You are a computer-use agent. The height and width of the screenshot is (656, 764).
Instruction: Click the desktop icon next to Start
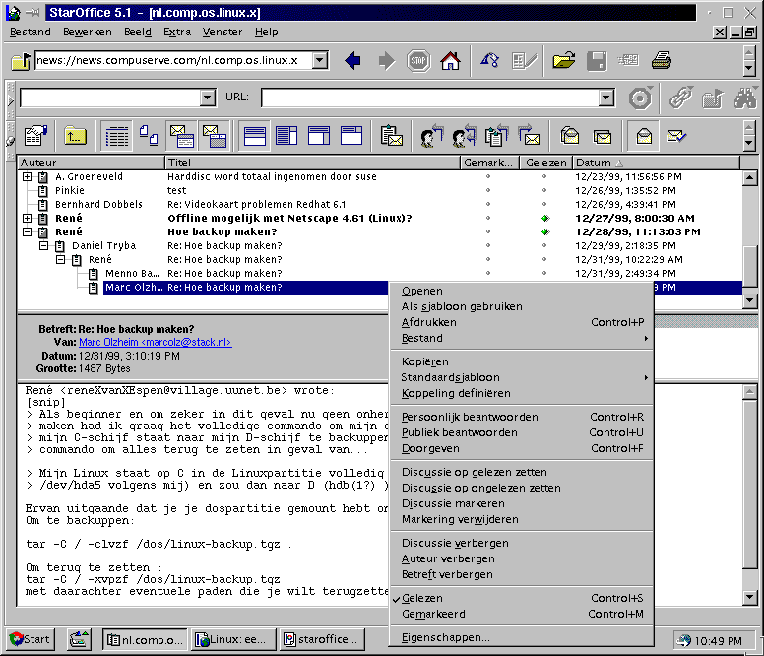click(79, 639)
